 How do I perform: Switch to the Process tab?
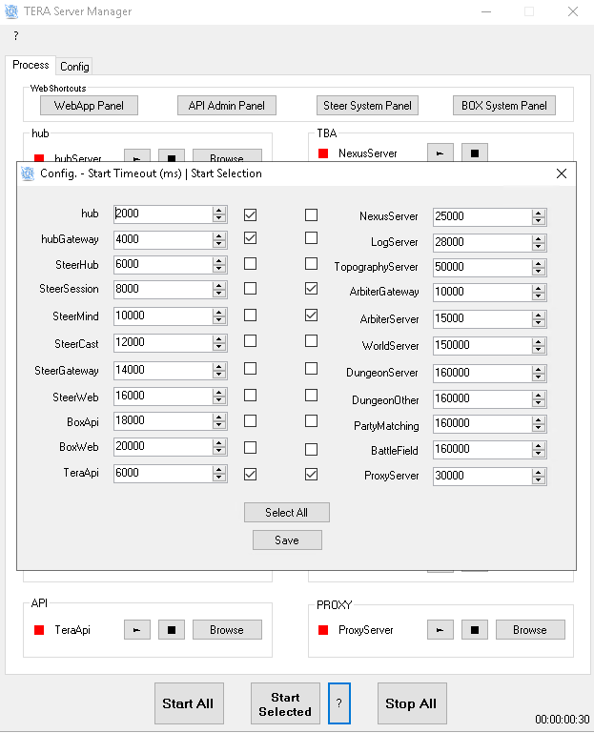(x=31, y=65)
